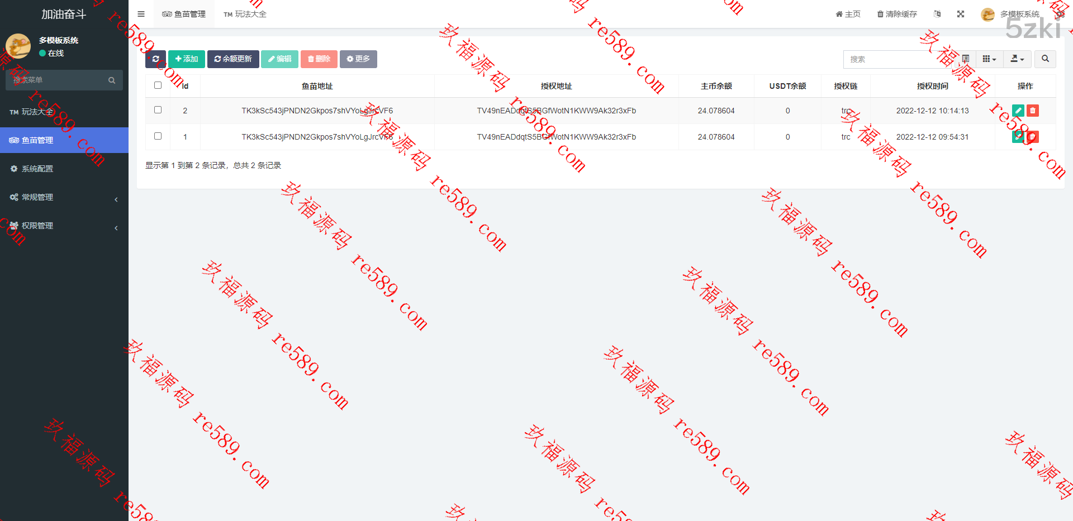This screenshot has height=521, width=1073.
Task: Click red delete icon for row 2
Action: [1032, 111]
